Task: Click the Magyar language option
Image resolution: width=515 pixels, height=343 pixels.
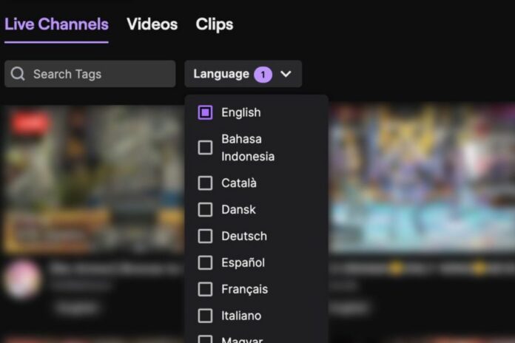Action: 241,339
